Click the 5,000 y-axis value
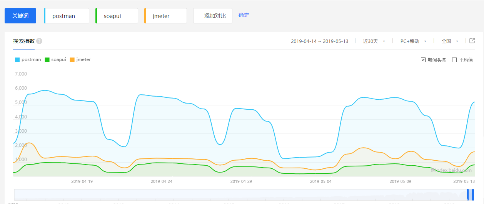The width and height of the screenshot is (484, 204). point(21,102)
